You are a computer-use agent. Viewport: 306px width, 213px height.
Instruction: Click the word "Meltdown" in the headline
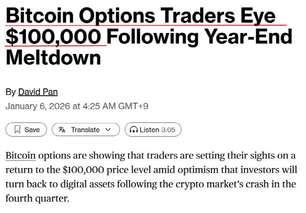53,58
